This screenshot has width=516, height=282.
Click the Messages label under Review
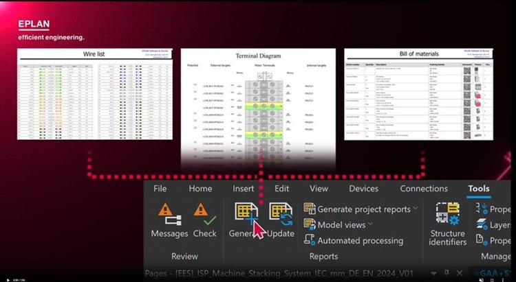(169, 233)
